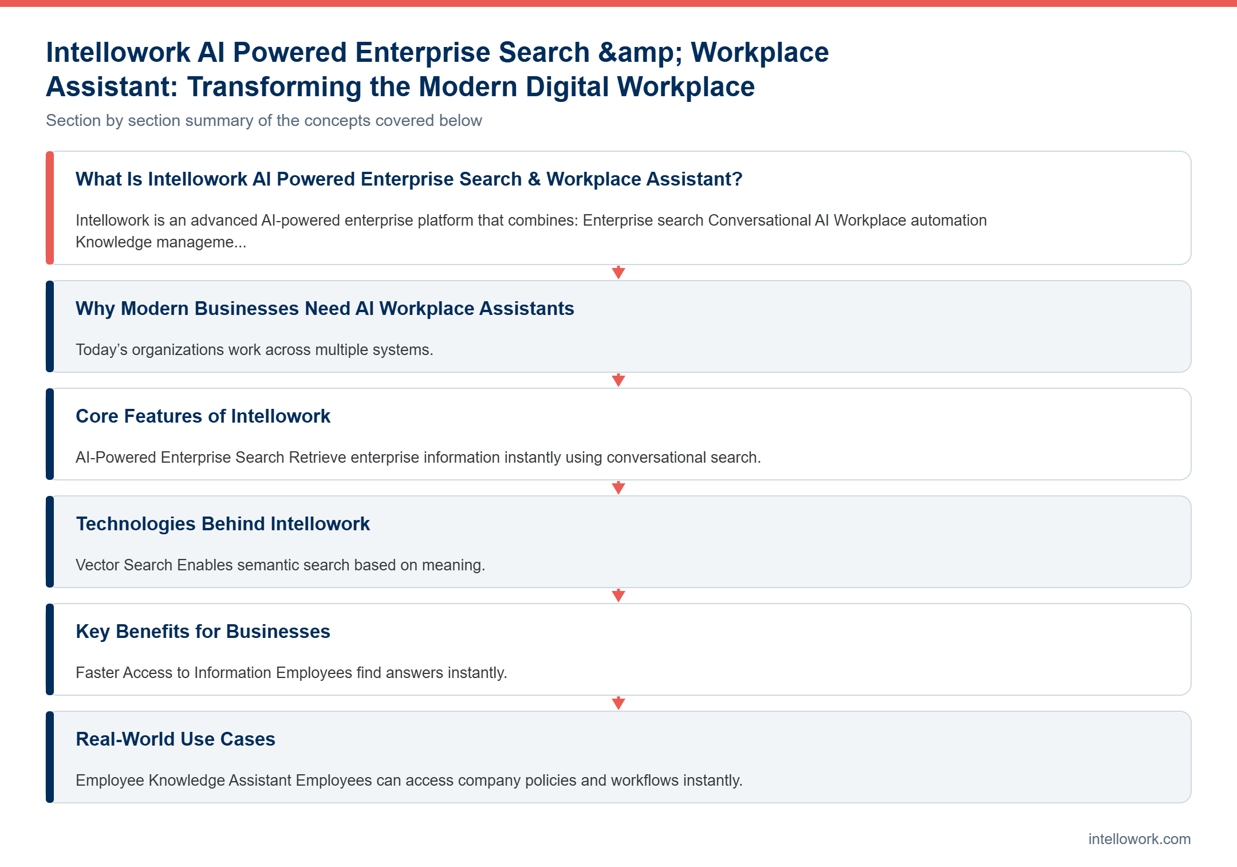The width and height of the screenshot is (1237, 867).
Task: Select heading 'Technologies Behind Intellowork'
Action: tap(223, 524)
